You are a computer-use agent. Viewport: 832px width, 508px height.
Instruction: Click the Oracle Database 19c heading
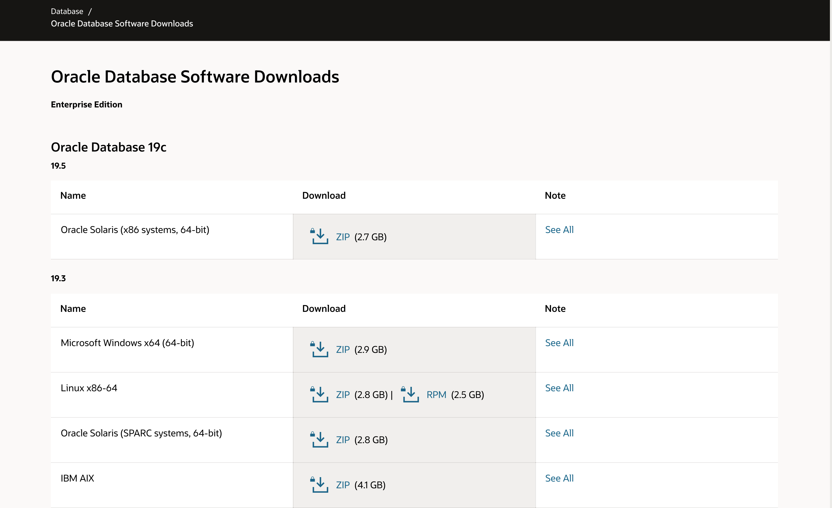tap(108, 147)
